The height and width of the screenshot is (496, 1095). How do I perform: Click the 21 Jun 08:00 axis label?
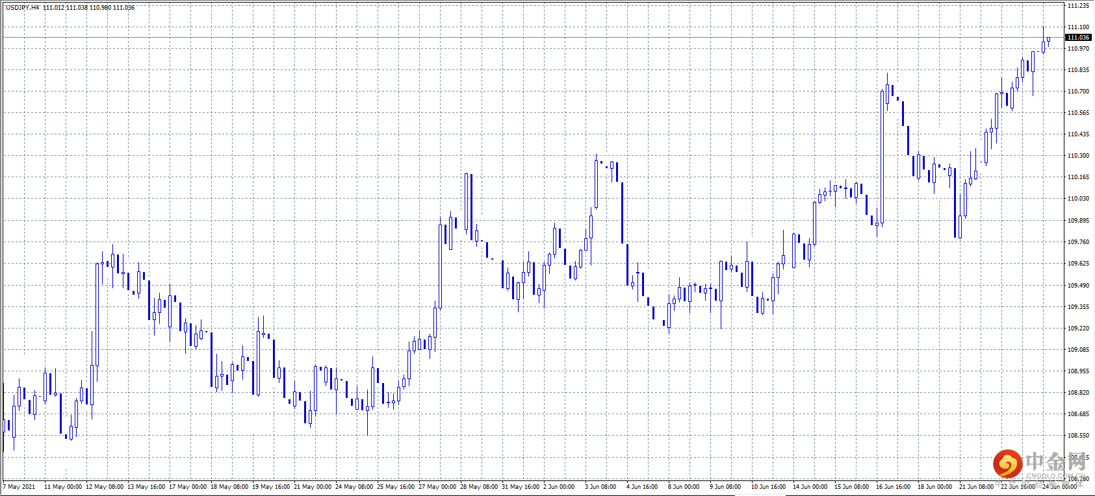[x=977, y=487]
